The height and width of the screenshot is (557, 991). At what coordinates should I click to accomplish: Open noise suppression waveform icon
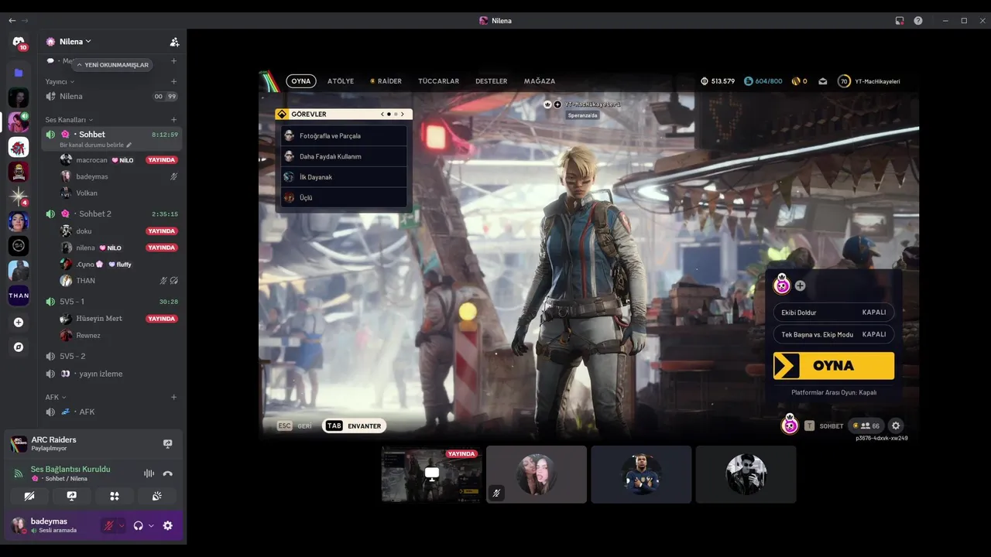tap(149, 473)
